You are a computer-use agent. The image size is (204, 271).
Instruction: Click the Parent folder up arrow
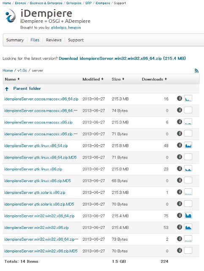tap(7, 89)
